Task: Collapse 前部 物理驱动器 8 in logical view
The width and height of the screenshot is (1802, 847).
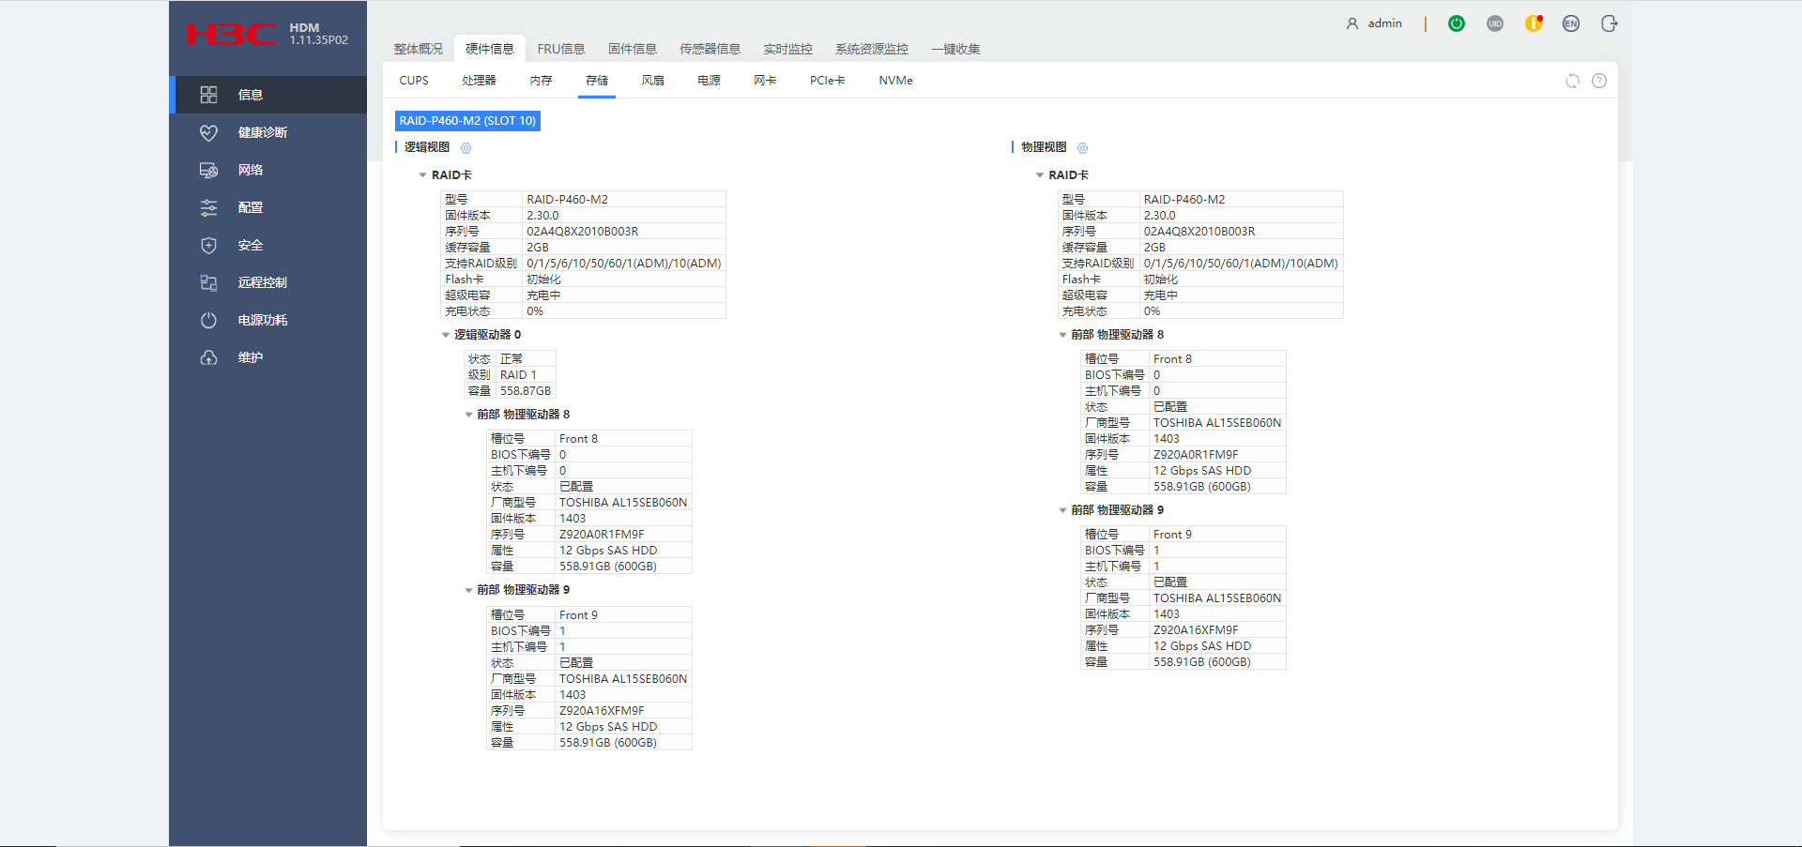Action: pos(468,415)
